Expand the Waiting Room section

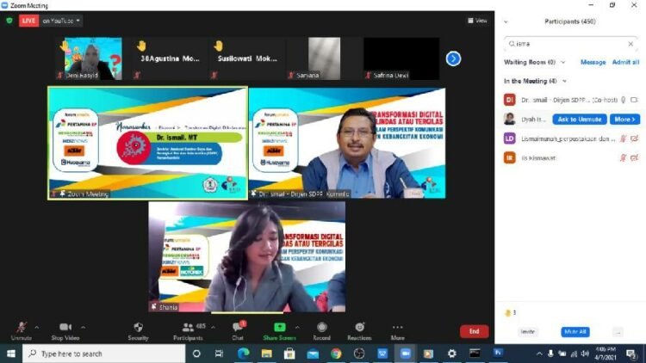(563, 62)
